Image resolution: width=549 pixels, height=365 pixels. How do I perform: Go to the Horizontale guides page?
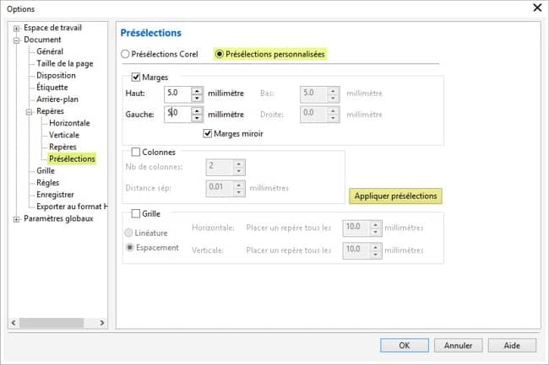click(x=69, y=123)
